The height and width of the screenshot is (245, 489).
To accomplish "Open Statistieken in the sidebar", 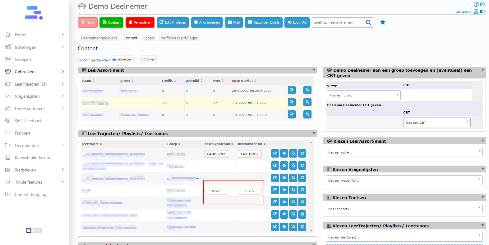I will click(x=25, y=170).
